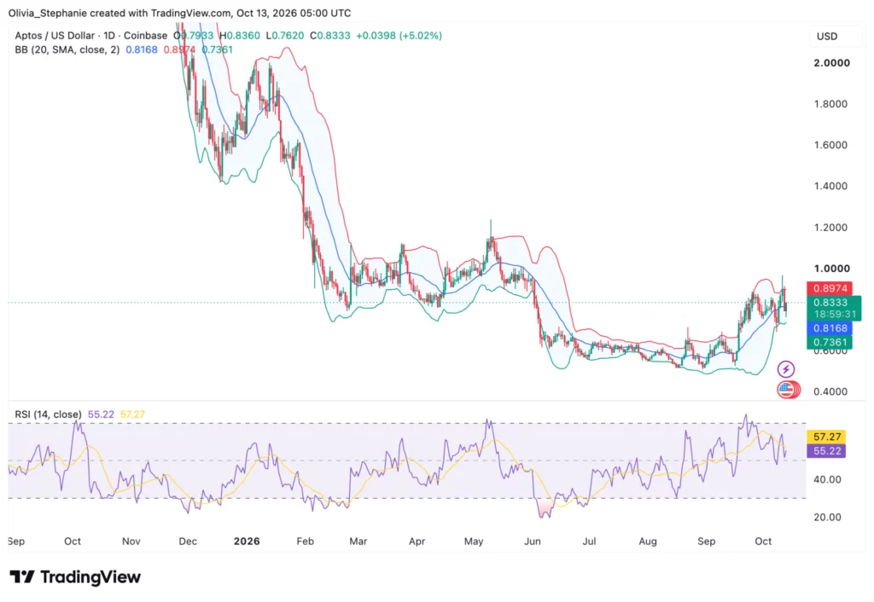Click the 0.4000 price axis label
The width and height of the screenshot is (874, 602).
pyautogui.click(x=830, y=391)
